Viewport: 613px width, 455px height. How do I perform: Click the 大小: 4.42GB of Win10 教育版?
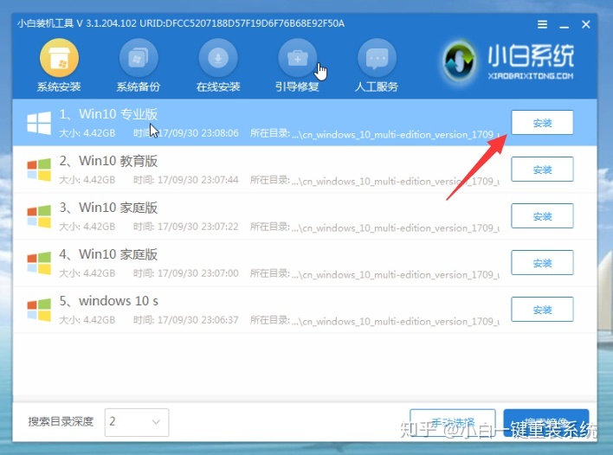click(x=87, y=180)
